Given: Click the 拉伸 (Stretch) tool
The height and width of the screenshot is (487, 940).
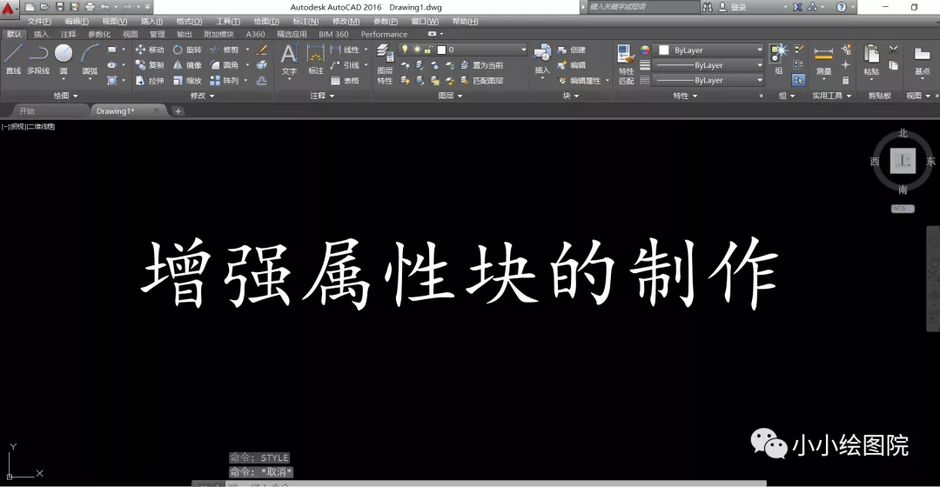Looking at the screenshot, I should (150, 80).
